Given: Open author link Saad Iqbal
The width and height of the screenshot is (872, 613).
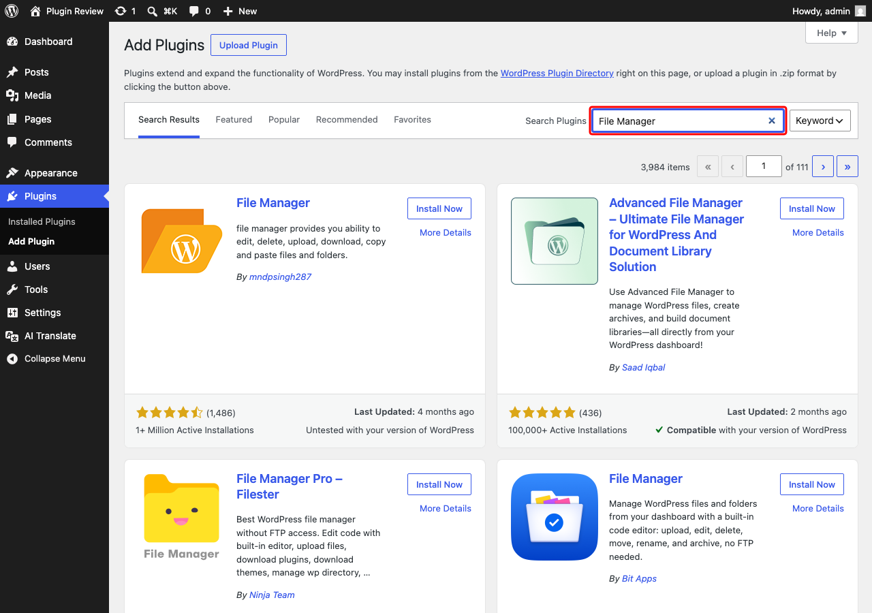Looking at the screenshot, I should click(x=643, y=367).
